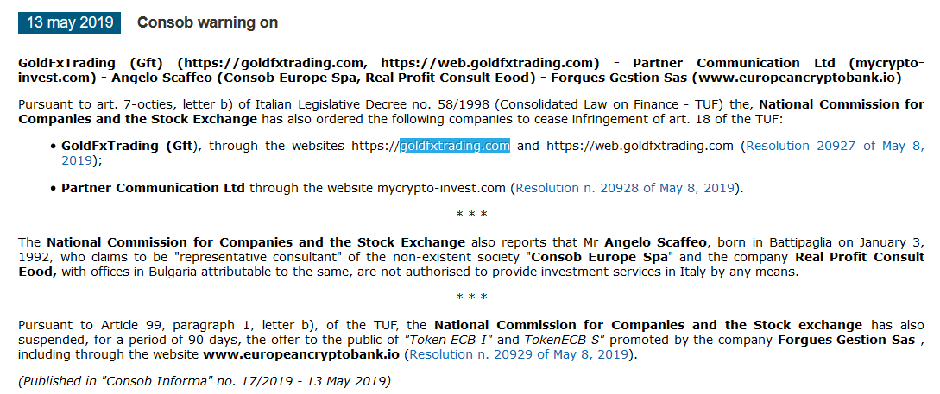This screenshot has height=394, width=940.
Task: Open the Resolution n. 20928 link
Action: pos(625,188)
